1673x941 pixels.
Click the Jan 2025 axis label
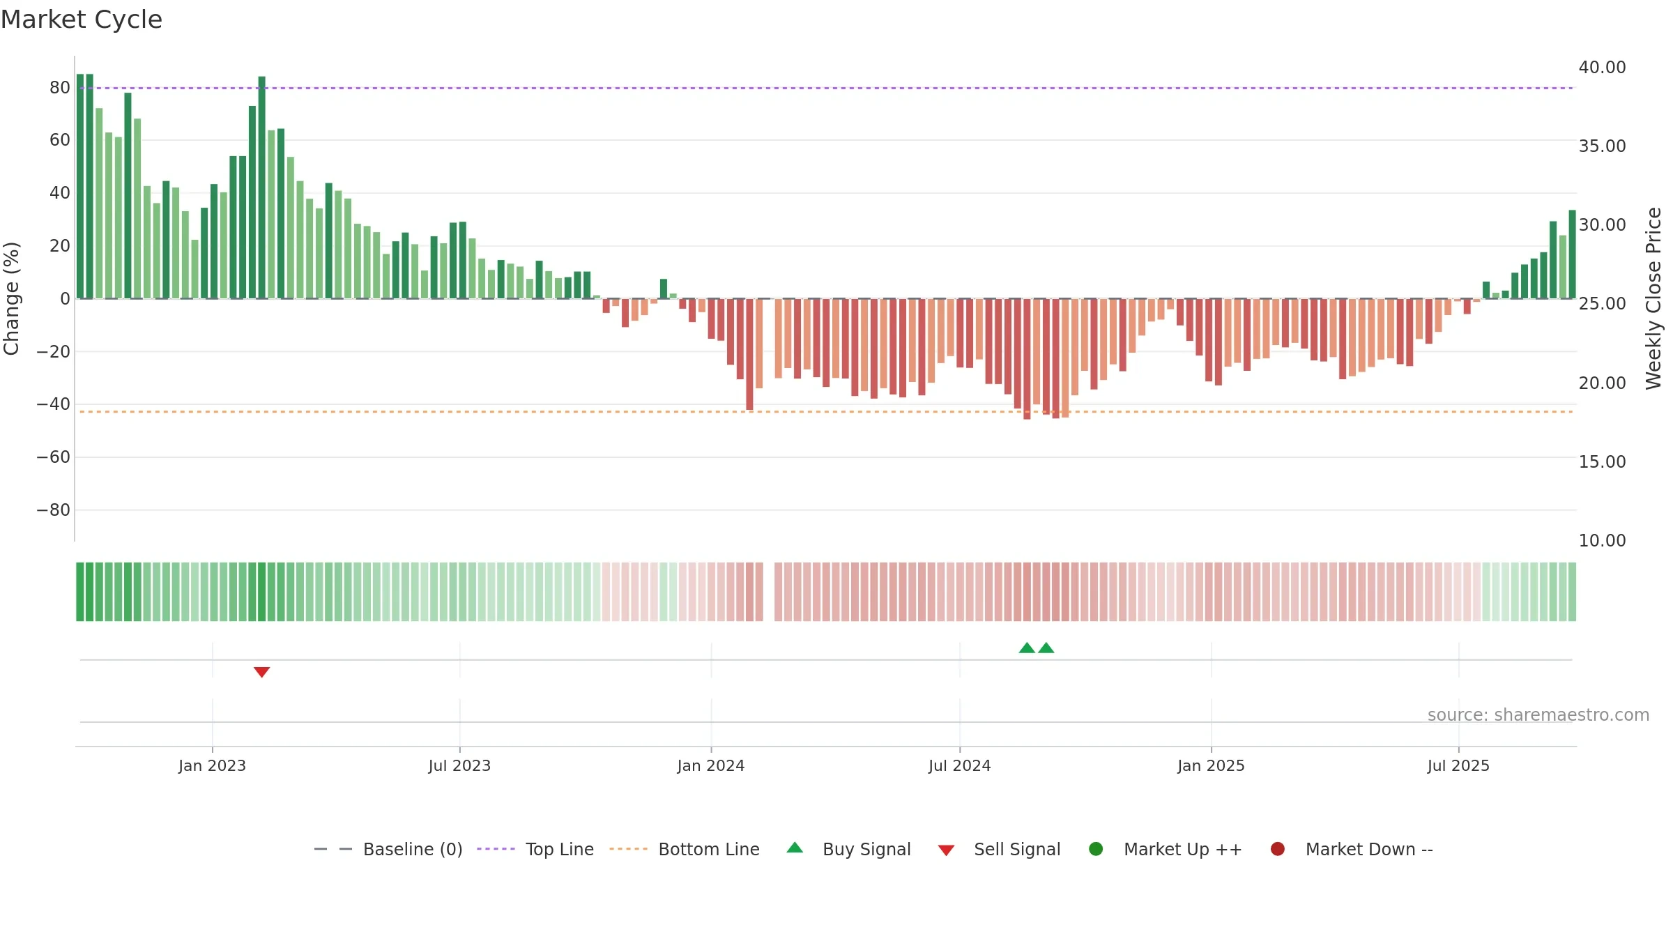click(1211, 765)
